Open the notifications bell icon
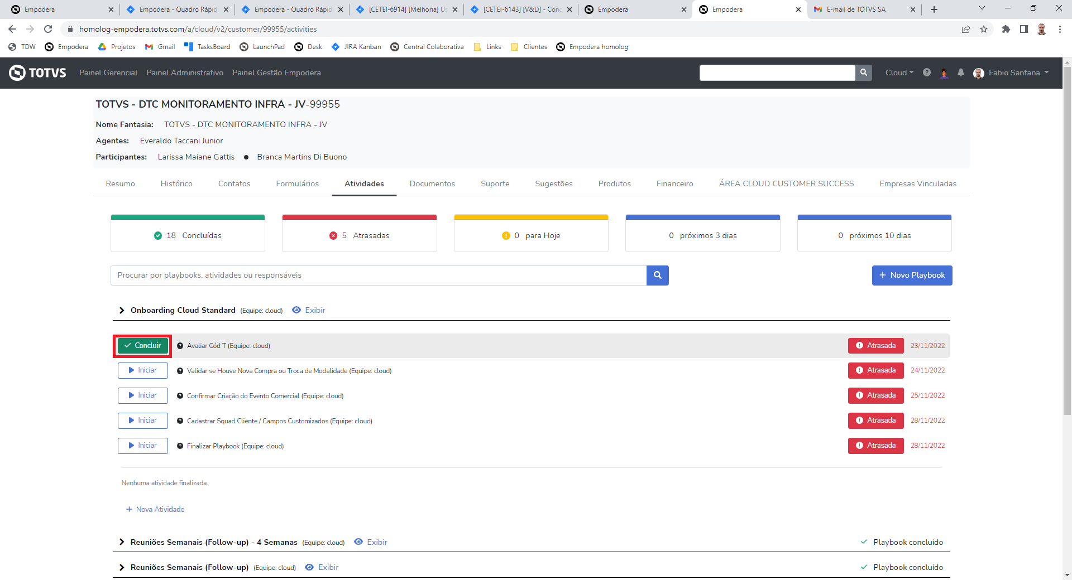1072x580 pixels. point(961,72)
